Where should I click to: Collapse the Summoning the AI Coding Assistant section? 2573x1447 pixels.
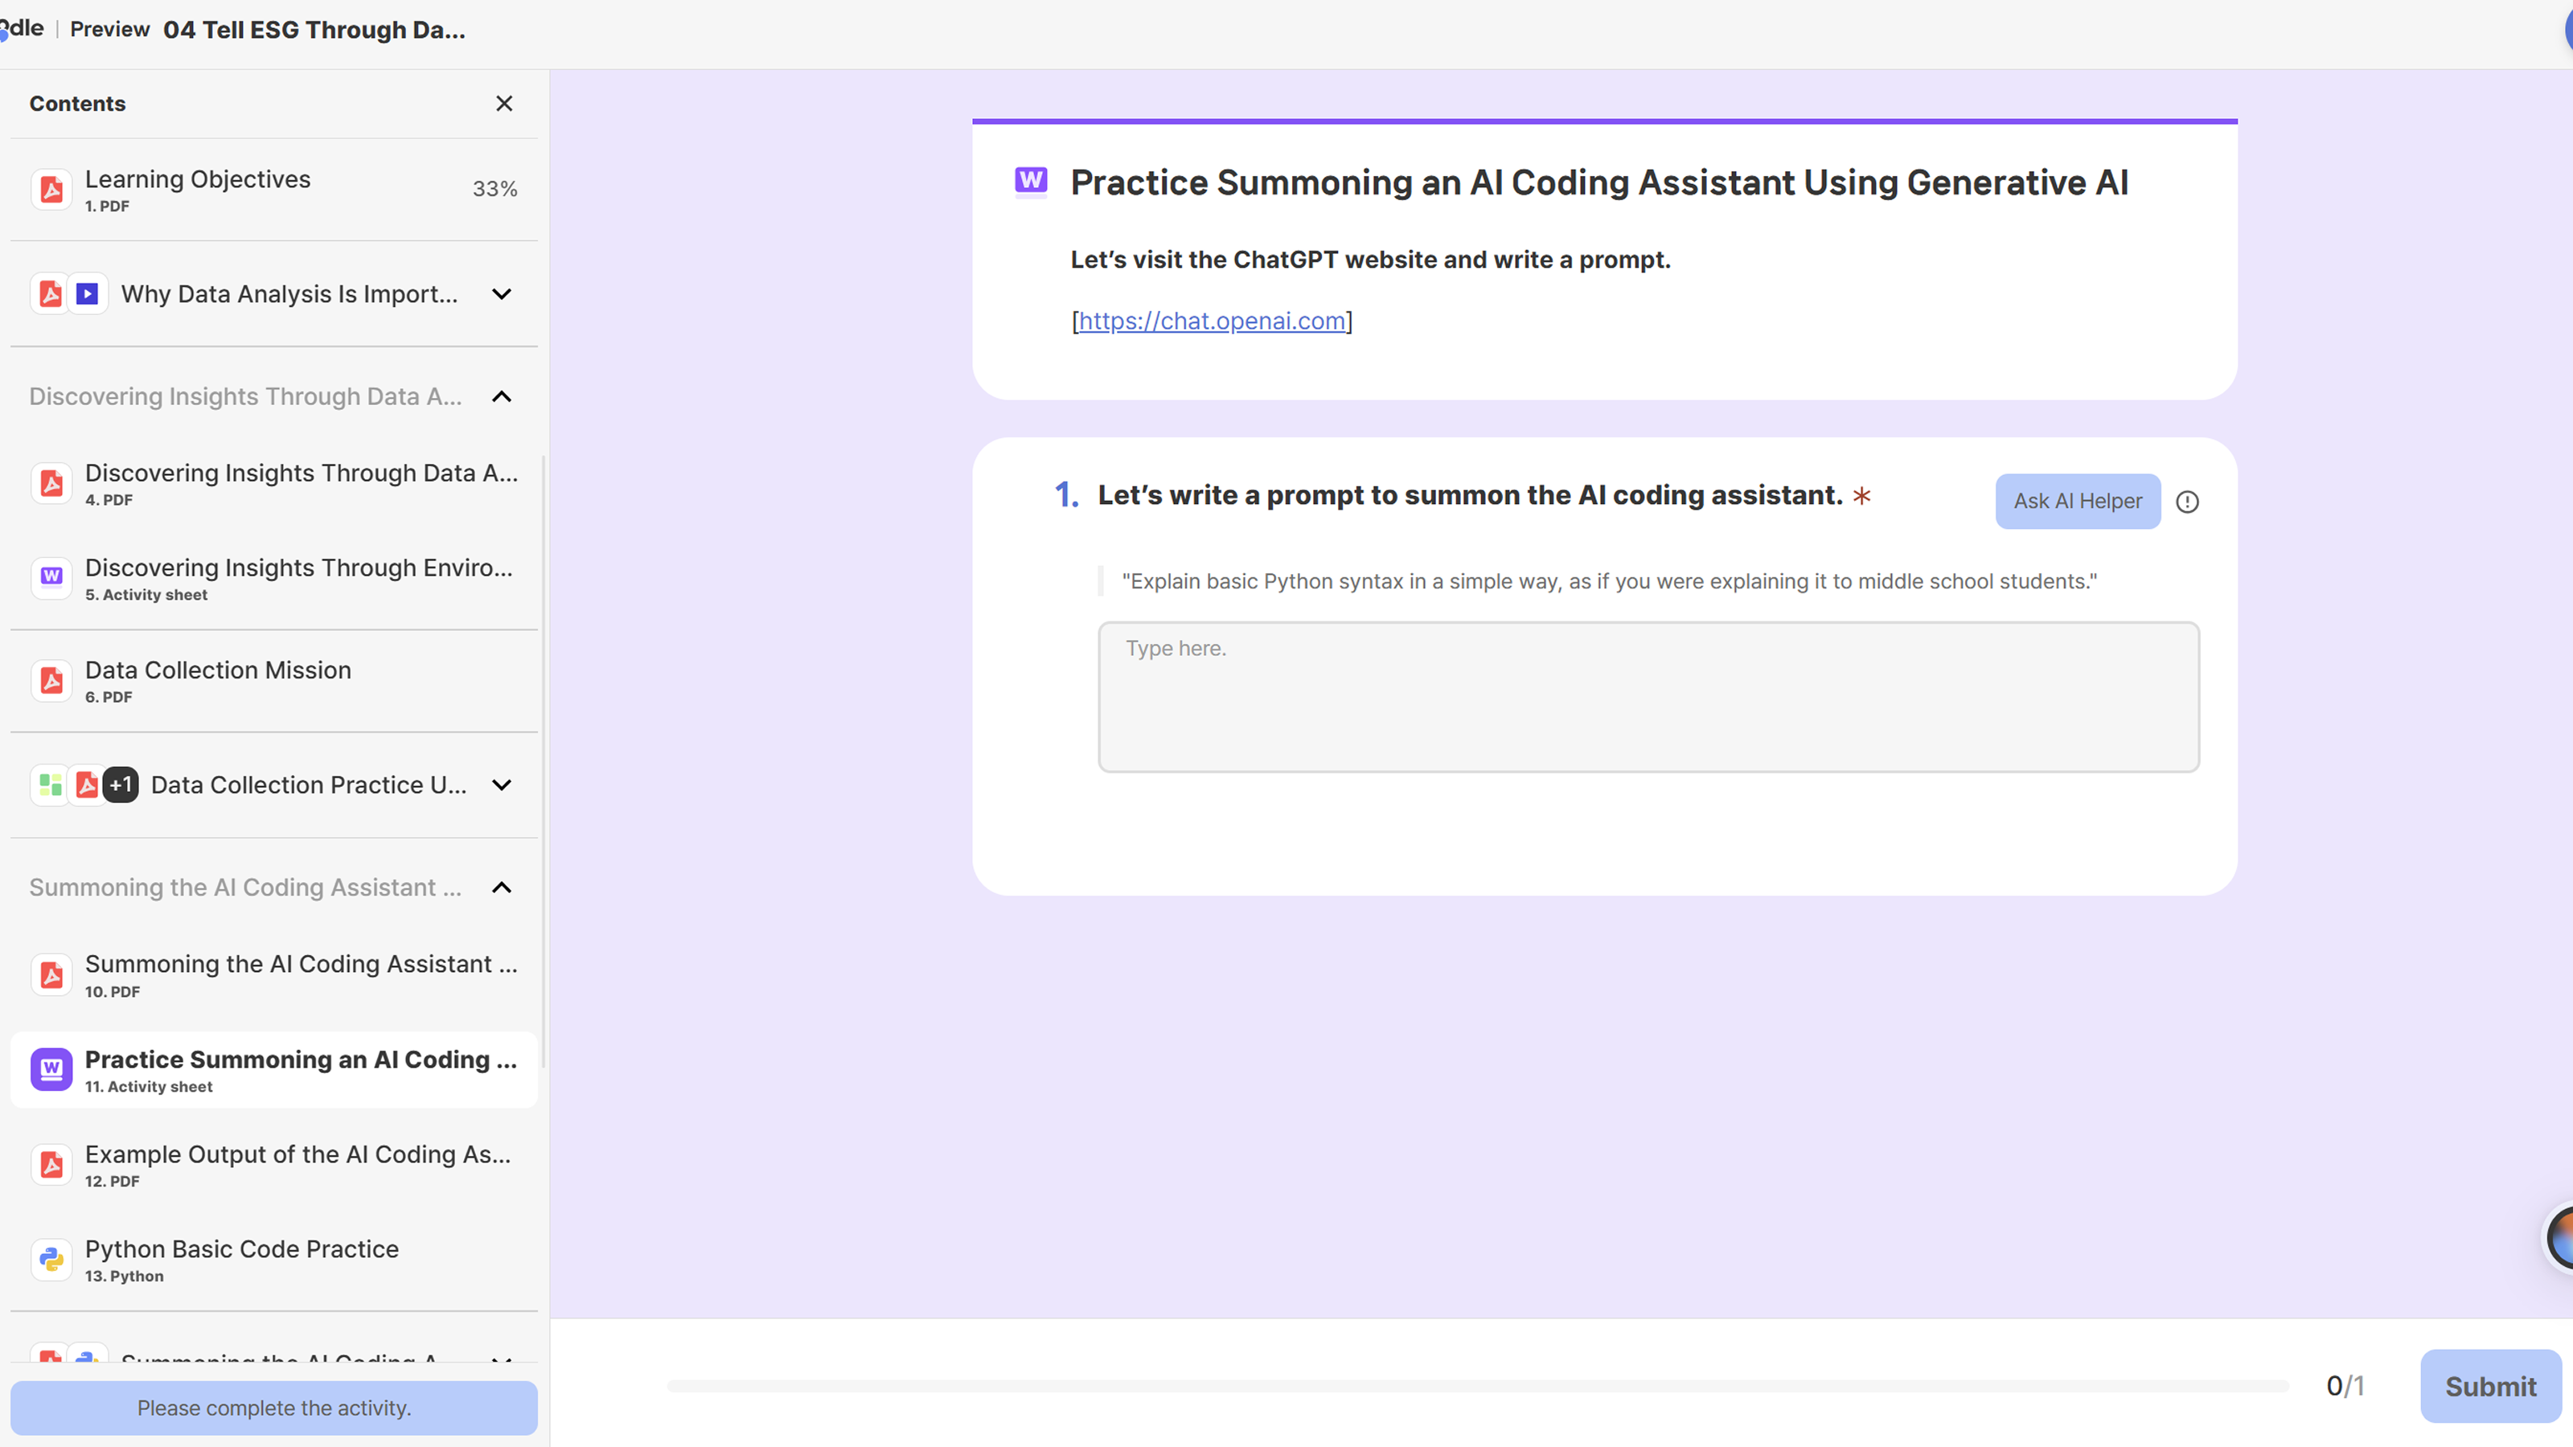click(x=502, y=887)
